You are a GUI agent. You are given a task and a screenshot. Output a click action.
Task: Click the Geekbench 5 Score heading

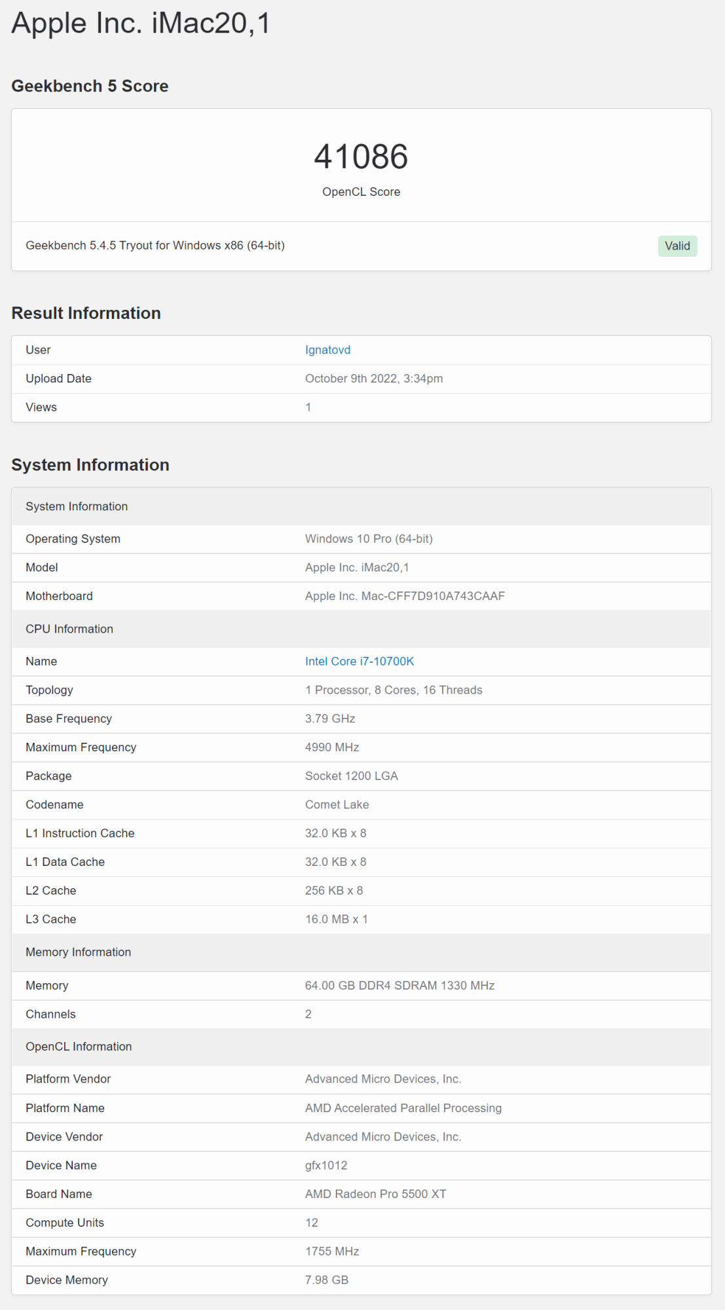click(90, 86)
